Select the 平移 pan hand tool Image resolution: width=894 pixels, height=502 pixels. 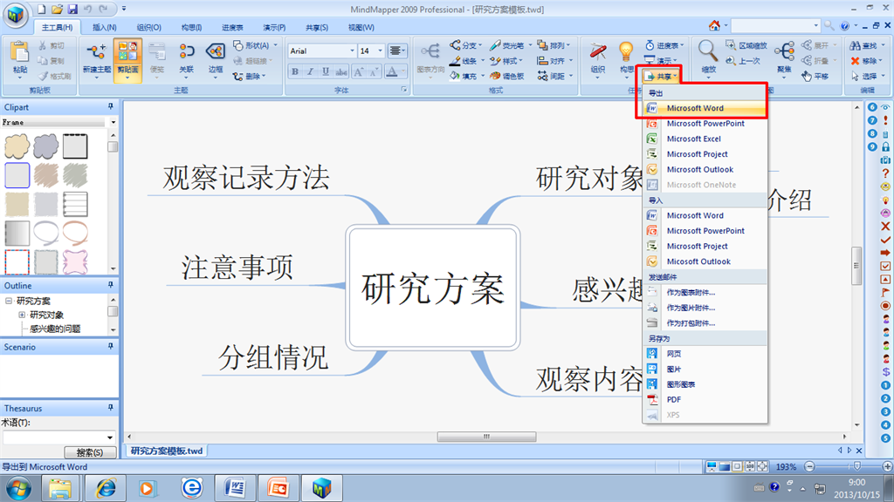[815, 77]
